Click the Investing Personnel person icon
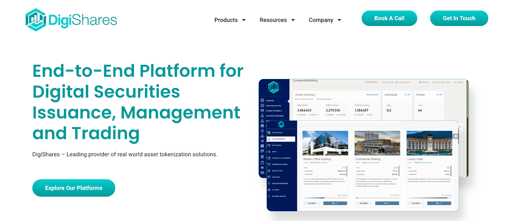 (262, 115)
